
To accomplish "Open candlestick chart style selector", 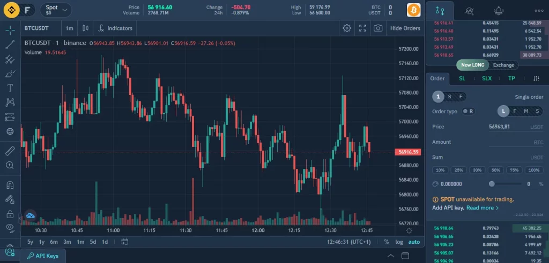I will pos(85,28).
